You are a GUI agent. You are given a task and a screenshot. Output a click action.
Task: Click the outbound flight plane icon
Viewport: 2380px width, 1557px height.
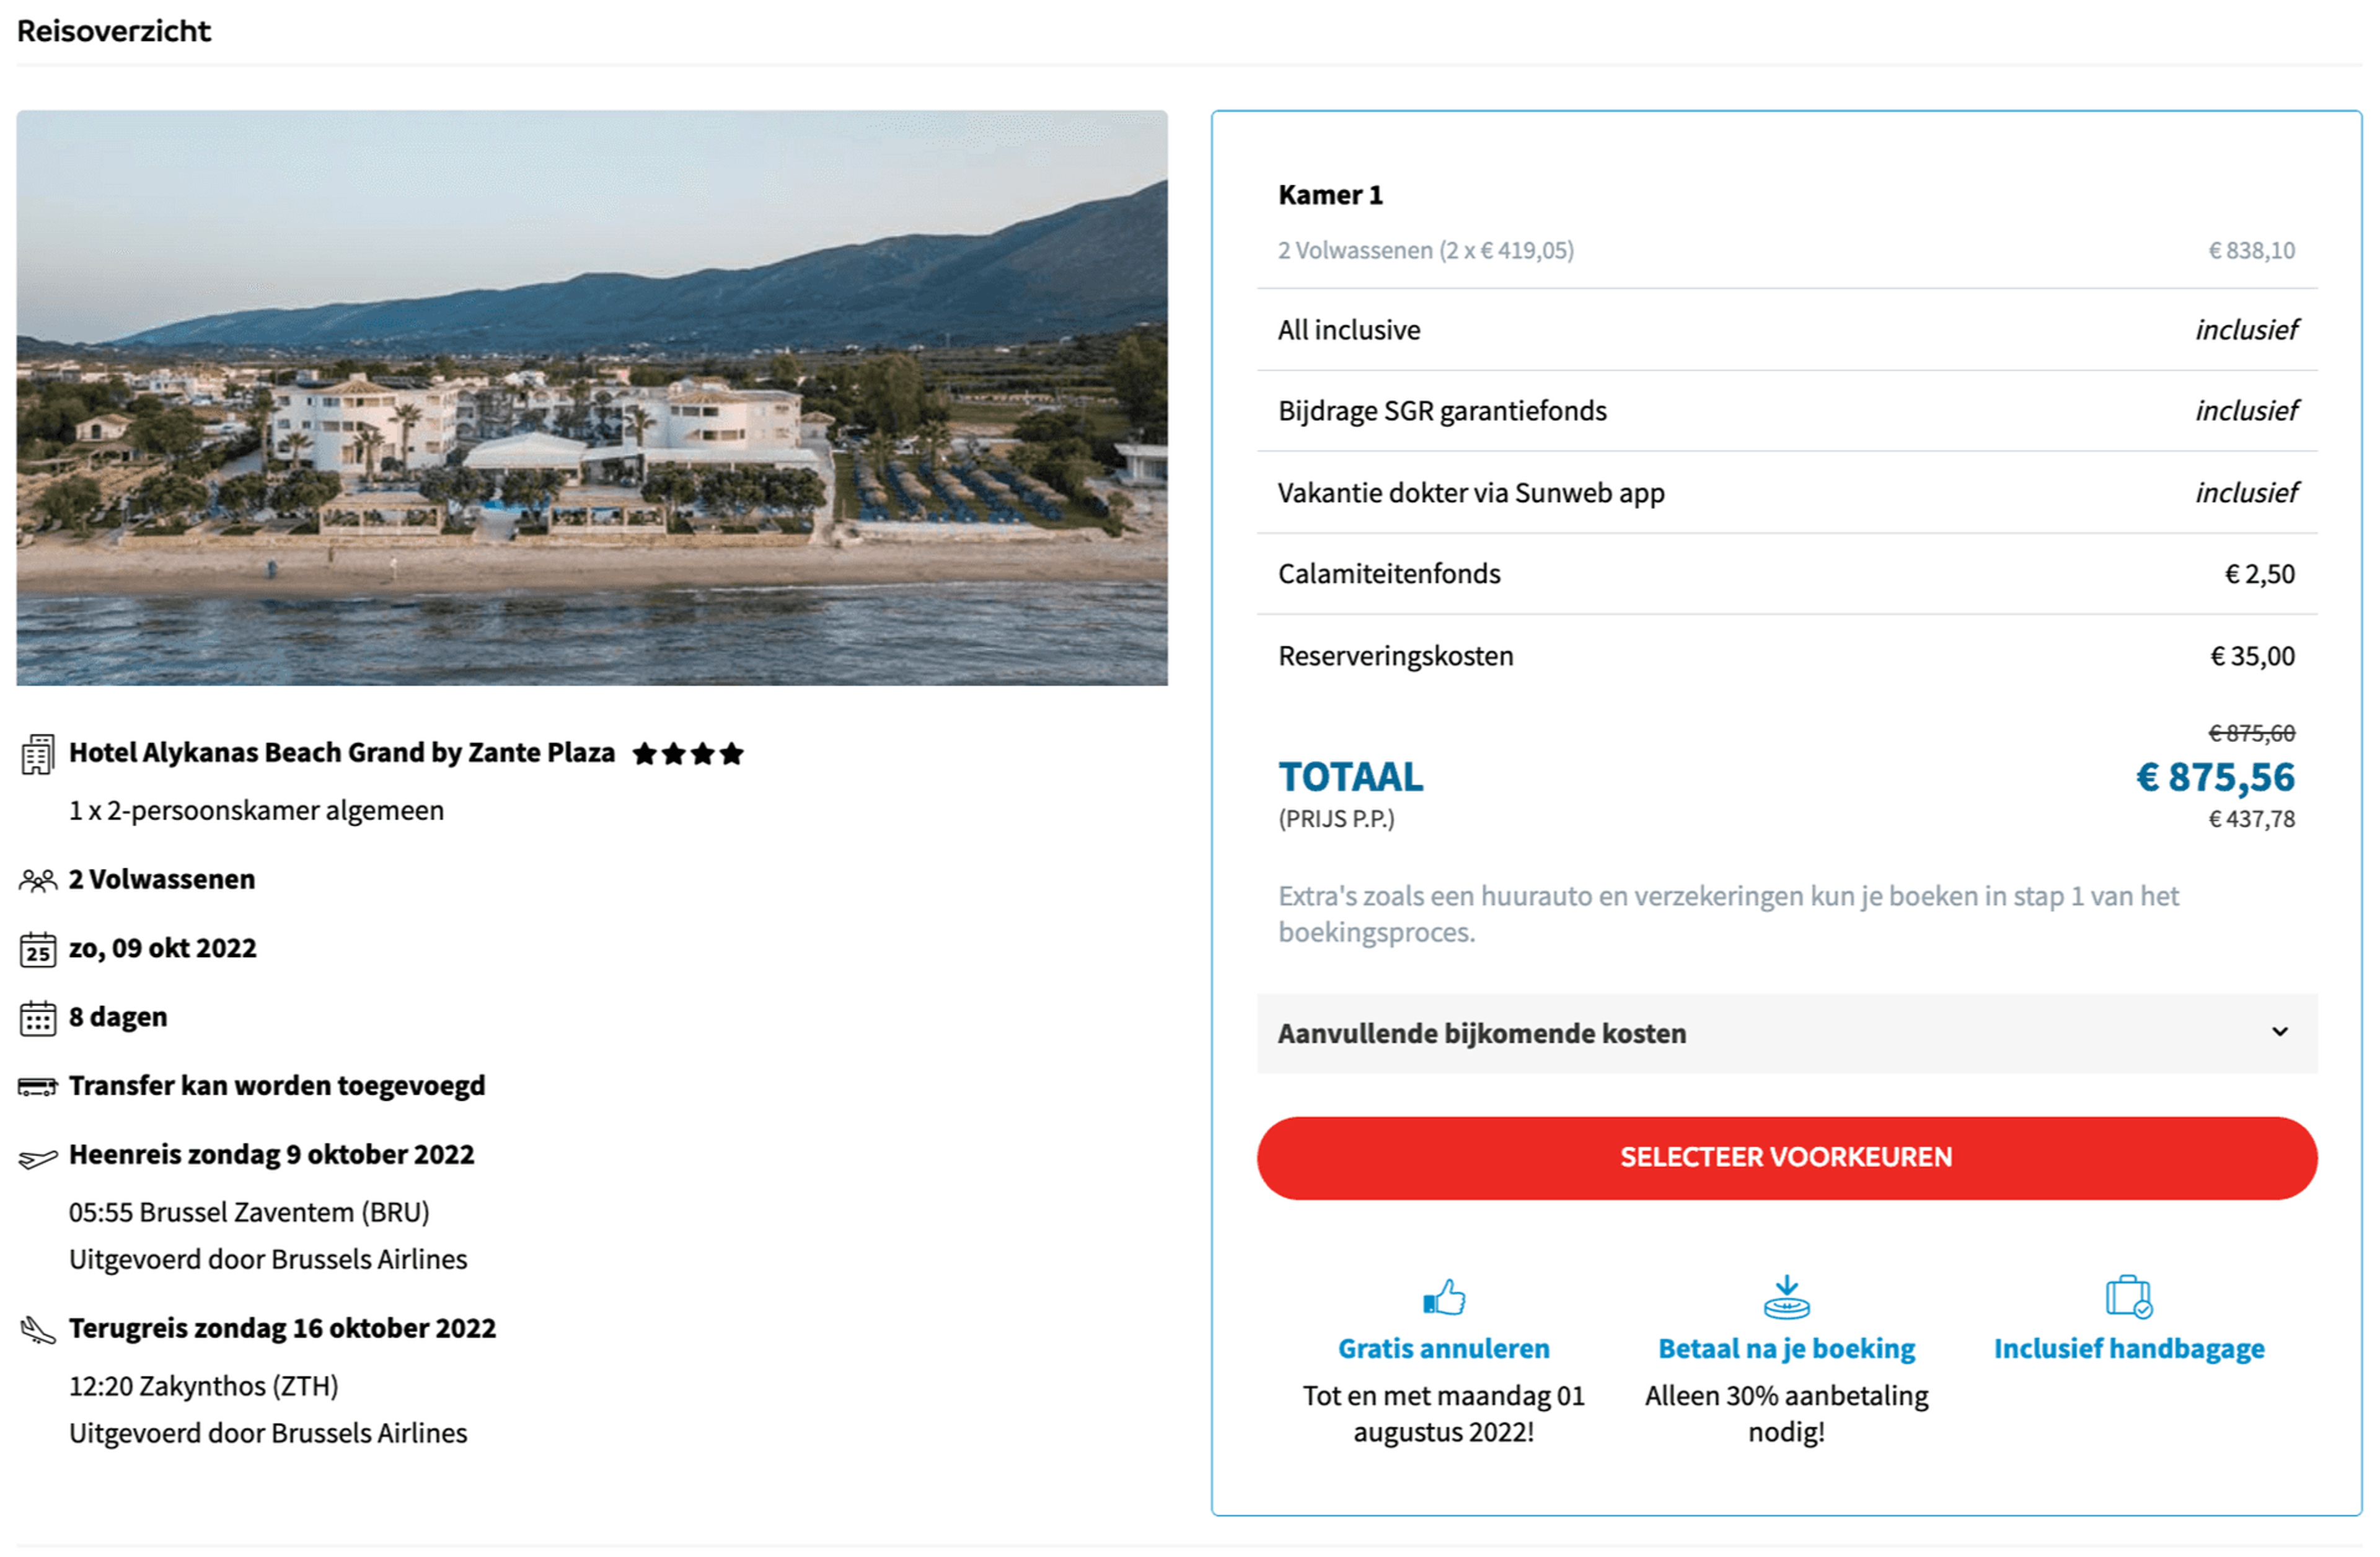click(x=37, y=1158)
